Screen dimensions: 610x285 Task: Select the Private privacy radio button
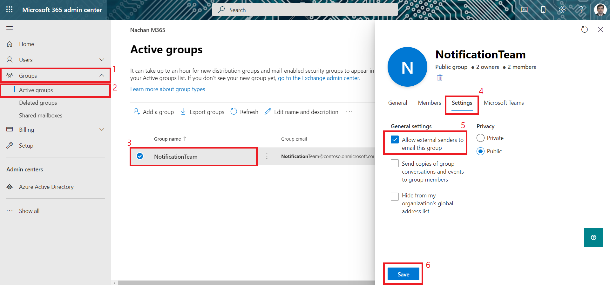(480, 138)
